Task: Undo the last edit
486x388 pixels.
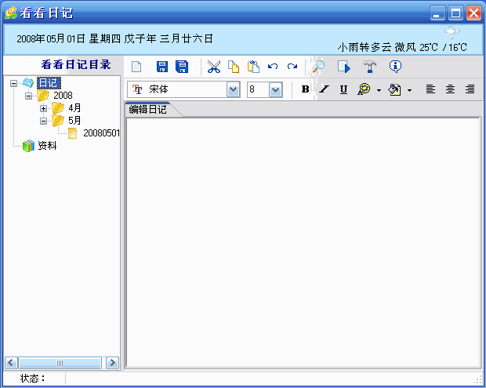Action: [x=273, y=67]
